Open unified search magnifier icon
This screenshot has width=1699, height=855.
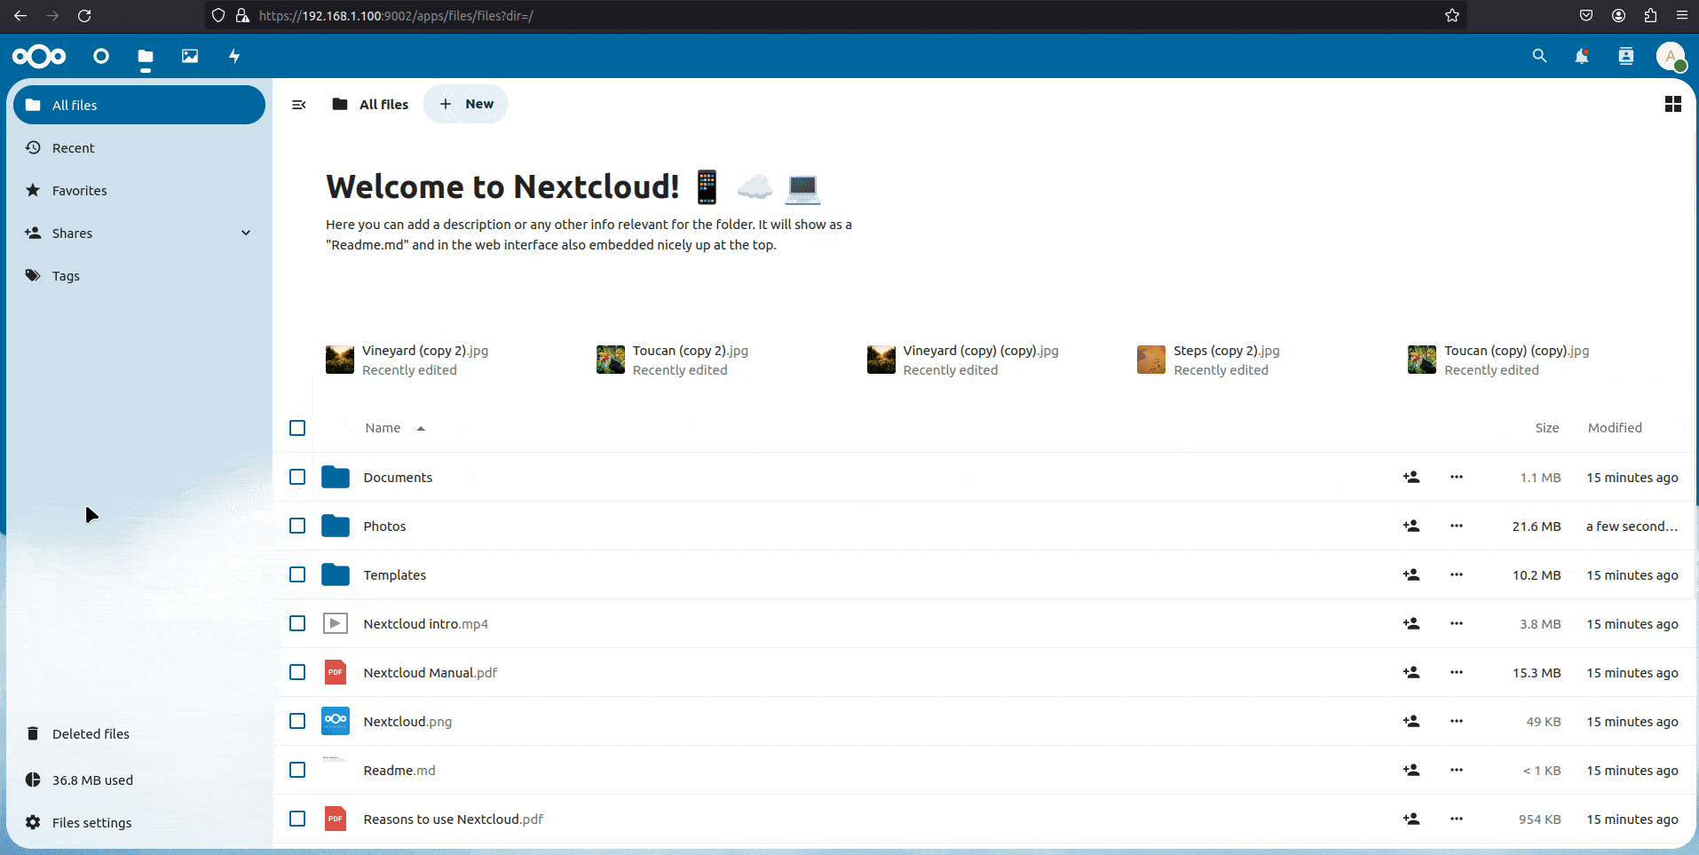pos(1539,56)
